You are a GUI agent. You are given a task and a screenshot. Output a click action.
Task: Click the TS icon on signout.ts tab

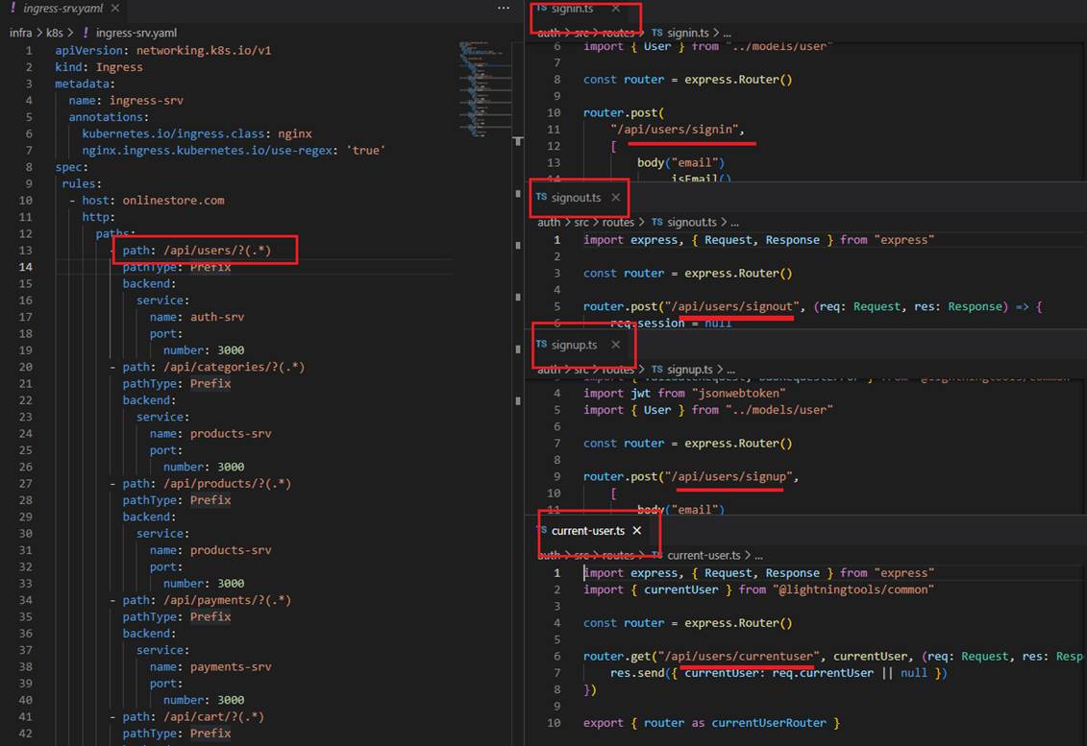(x=542, y=198)
